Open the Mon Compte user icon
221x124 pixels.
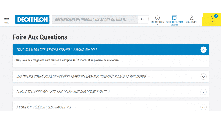(192, 18)
